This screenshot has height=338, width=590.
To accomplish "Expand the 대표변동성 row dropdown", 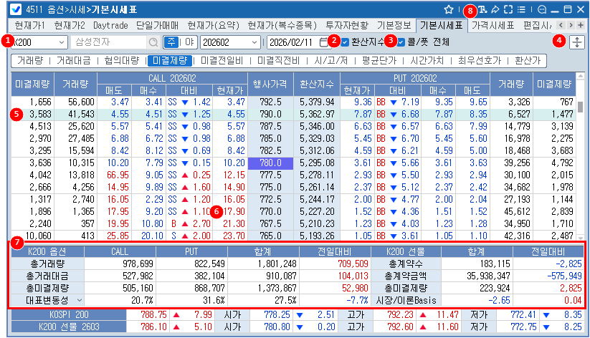I will [78, 298].
